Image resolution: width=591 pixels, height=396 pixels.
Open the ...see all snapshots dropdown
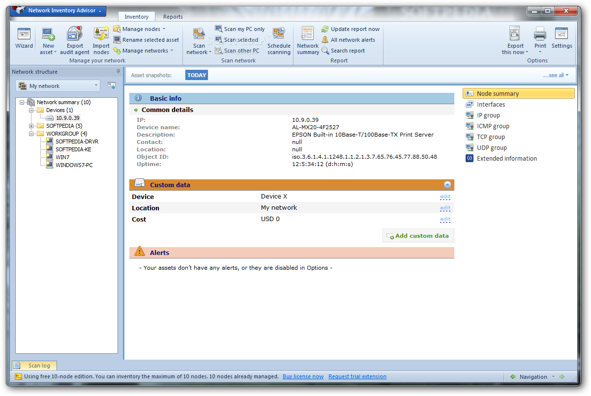[556, 75]
